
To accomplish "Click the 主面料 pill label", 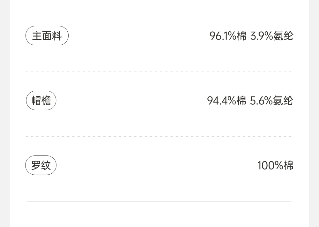I will [x=47, y=36].
